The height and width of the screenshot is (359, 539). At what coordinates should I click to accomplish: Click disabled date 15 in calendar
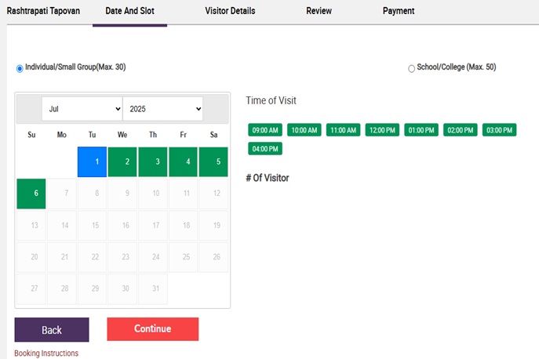(x=92, y=226)
